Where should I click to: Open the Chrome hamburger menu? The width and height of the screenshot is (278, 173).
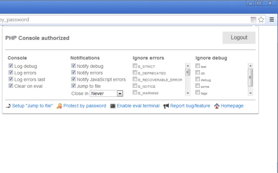coord(271,19)
